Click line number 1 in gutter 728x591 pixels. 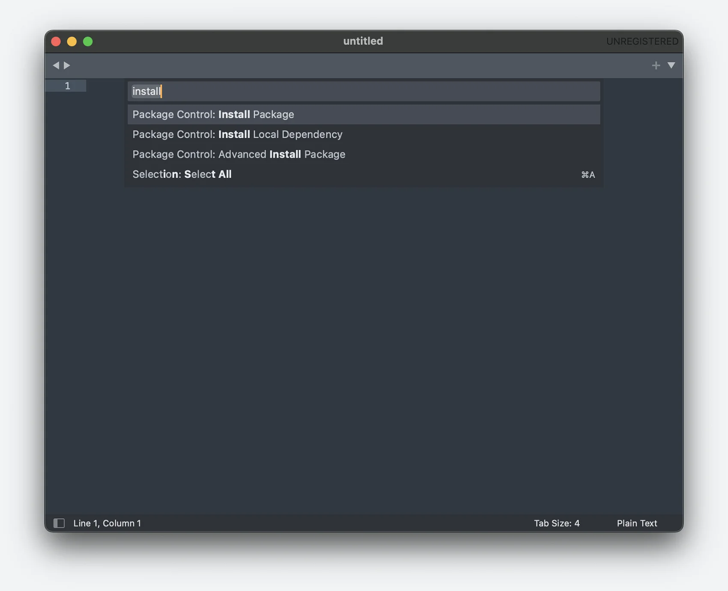pyautogui.click(x=67, y=86)
